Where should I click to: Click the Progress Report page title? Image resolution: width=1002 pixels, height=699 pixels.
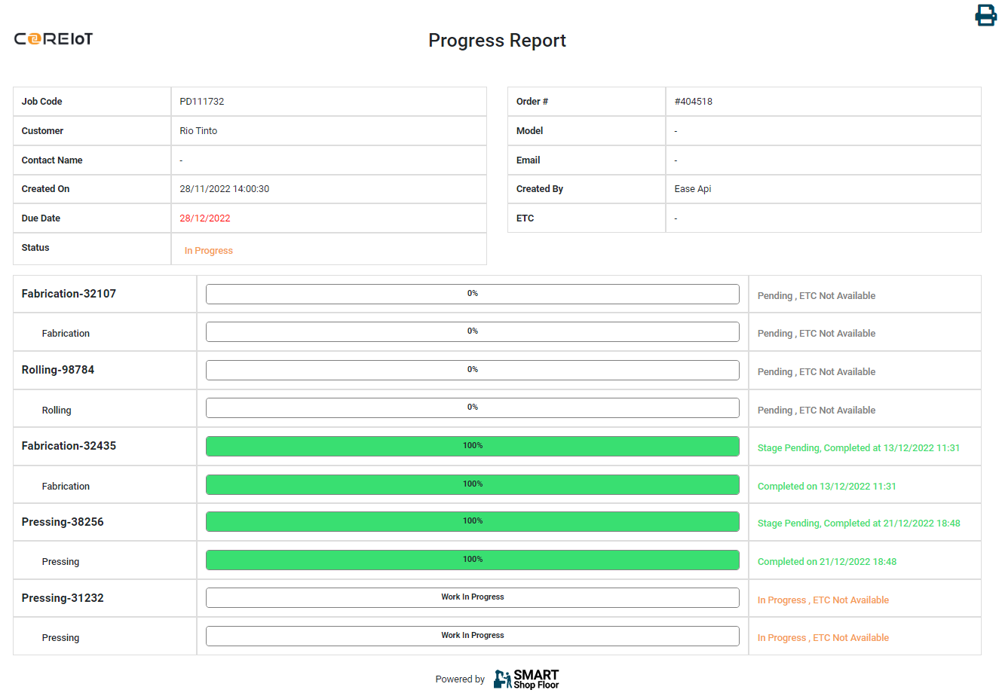pos(497,41)
